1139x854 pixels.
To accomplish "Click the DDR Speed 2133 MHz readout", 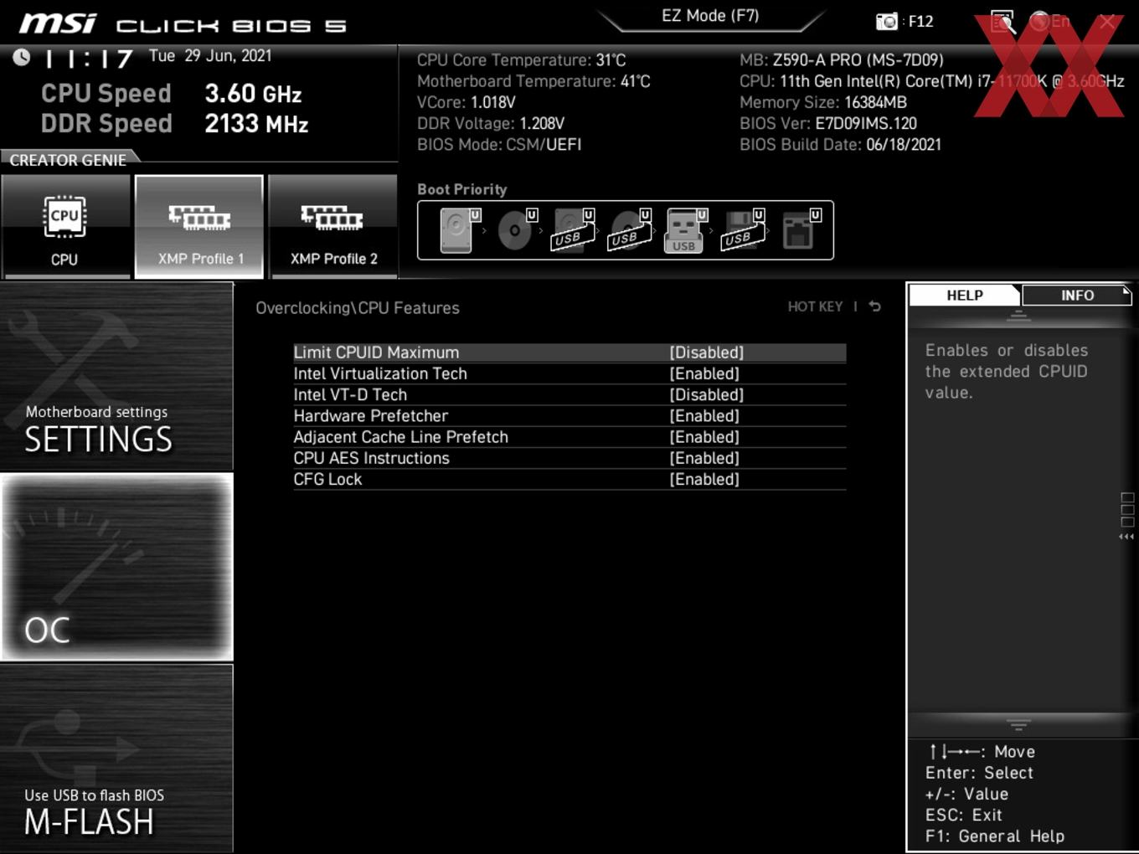I will (x=175, y=123).
